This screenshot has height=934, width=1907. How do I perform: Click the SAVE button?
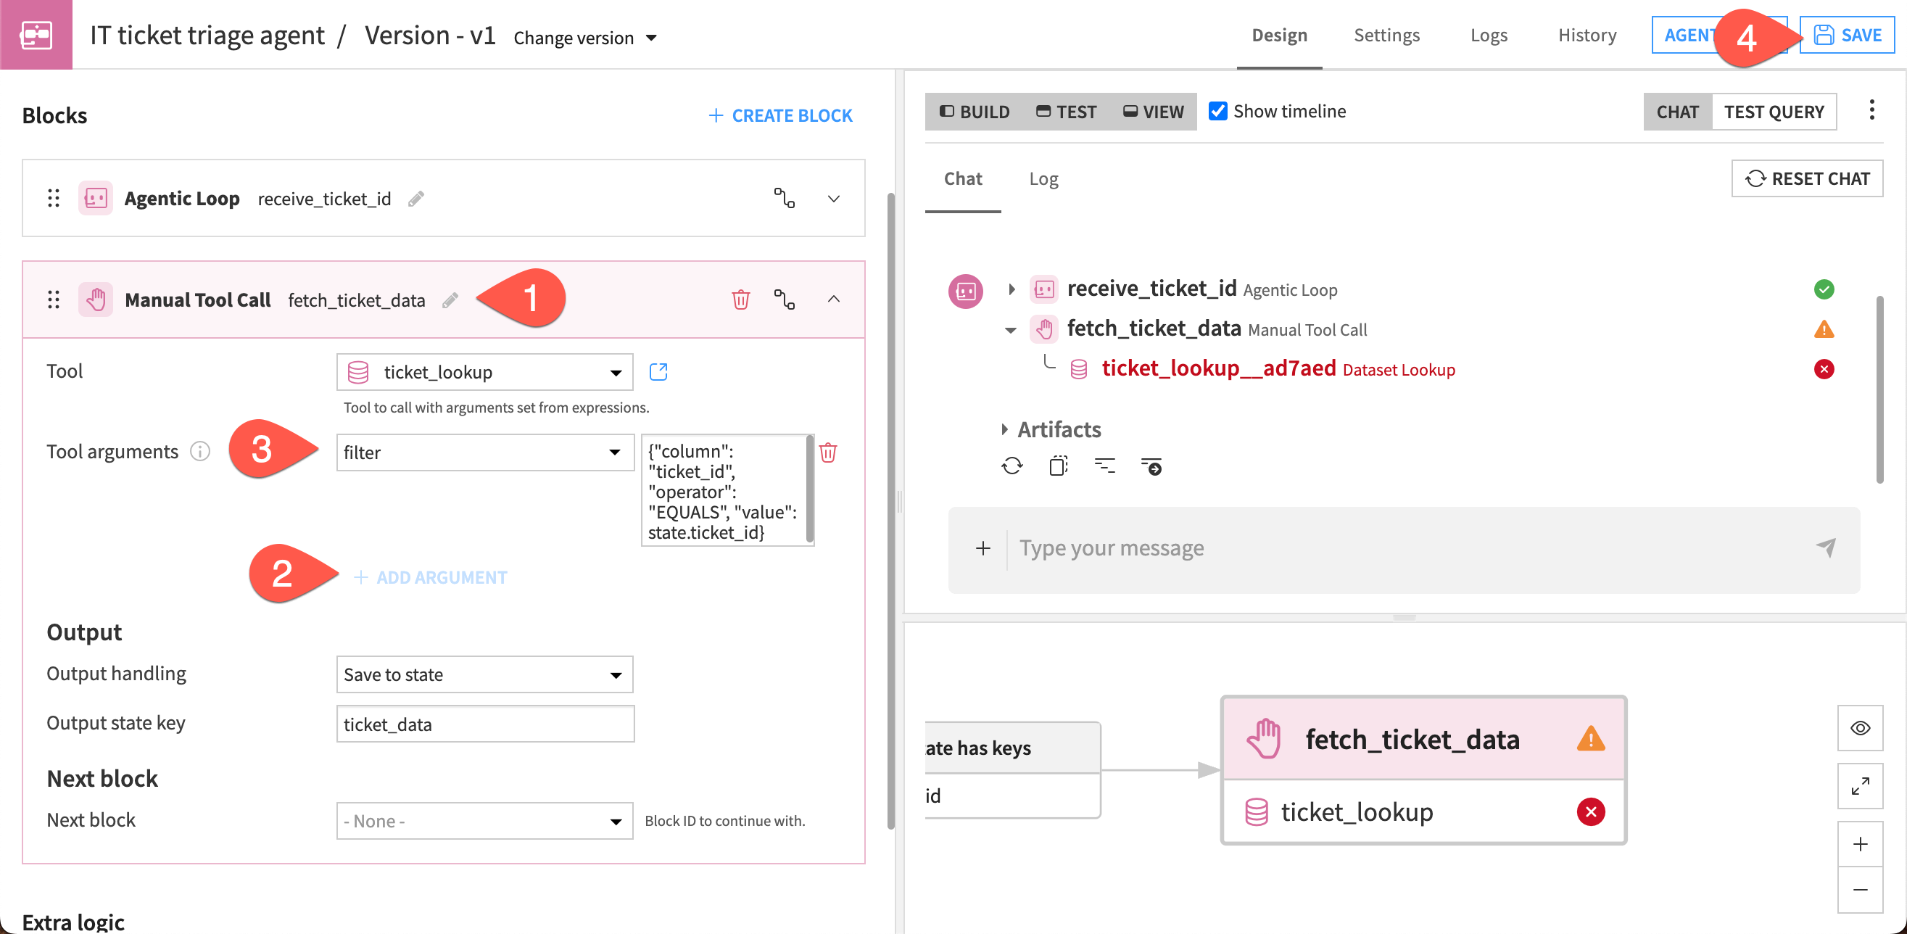tap(1847, 35)
